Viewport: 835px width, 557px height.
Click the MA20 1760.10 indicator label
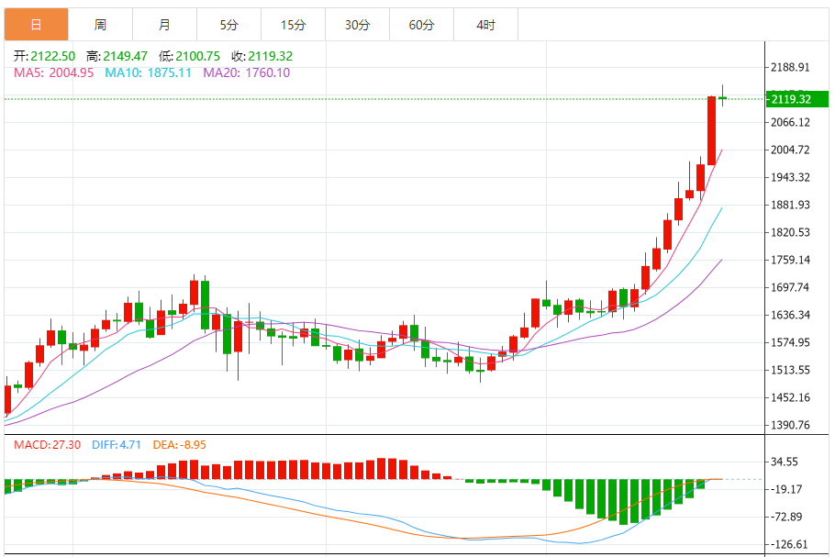(246, 72)
